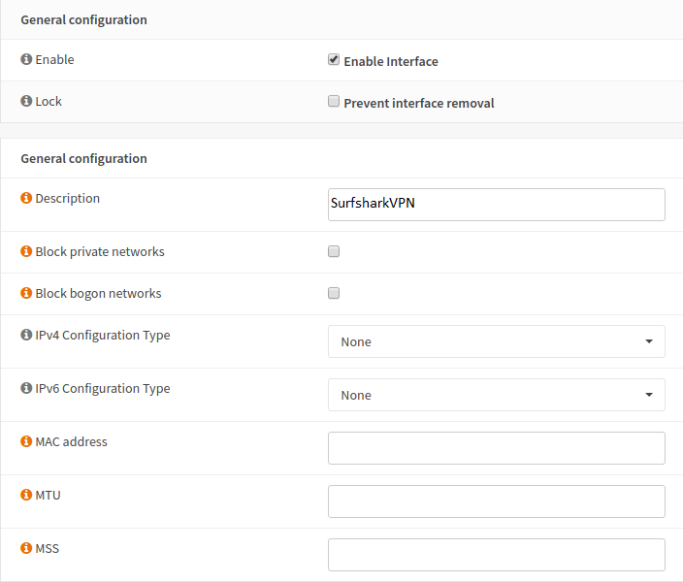Click info icon for Block private networks

26,252
